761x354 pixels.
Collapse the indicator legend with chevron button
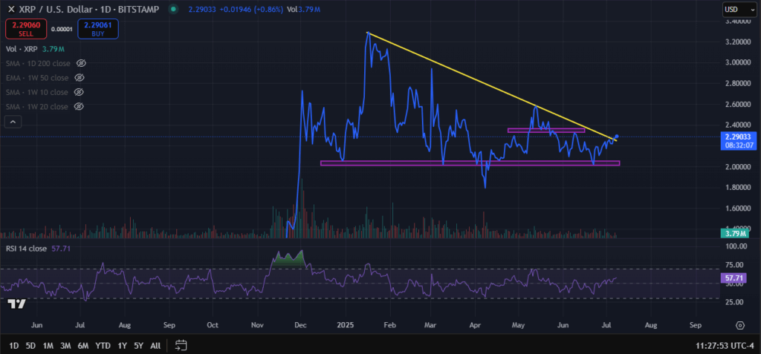(x=13, y=122)
